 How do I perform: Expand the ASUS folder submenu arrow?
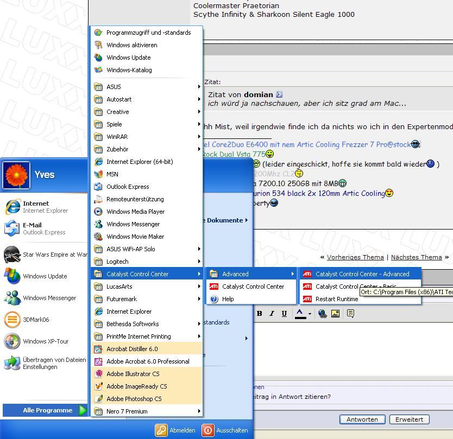coord(199,87)
